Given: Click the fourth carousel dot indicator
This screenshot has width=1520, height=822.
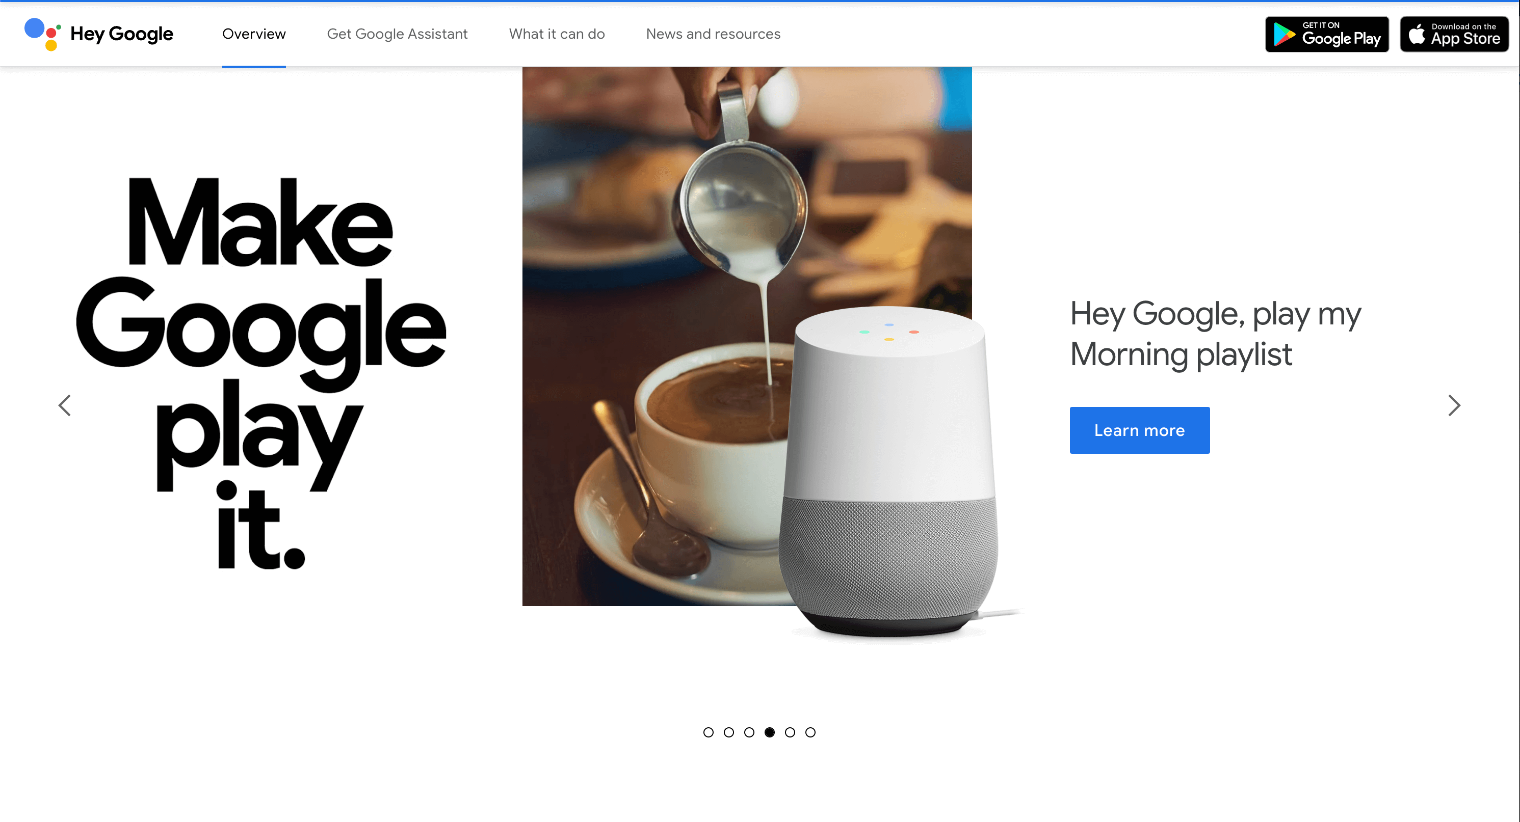Looking at the screenshot, I should [770, 731].
